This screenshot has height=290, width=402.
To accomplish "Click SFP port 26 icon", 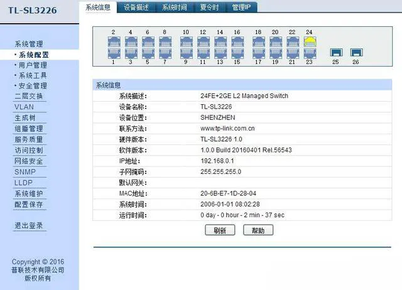I will click(x=356, y=53).
